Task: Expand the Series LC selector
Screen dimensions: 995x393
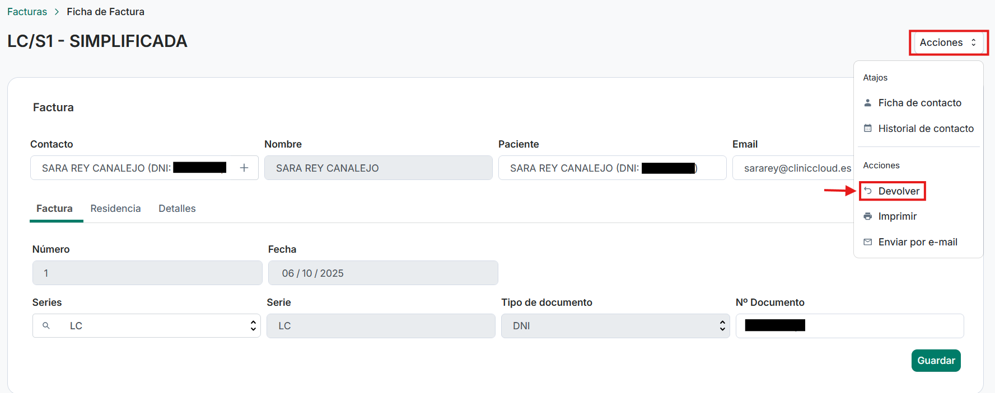Action: [x=253, y=326]
